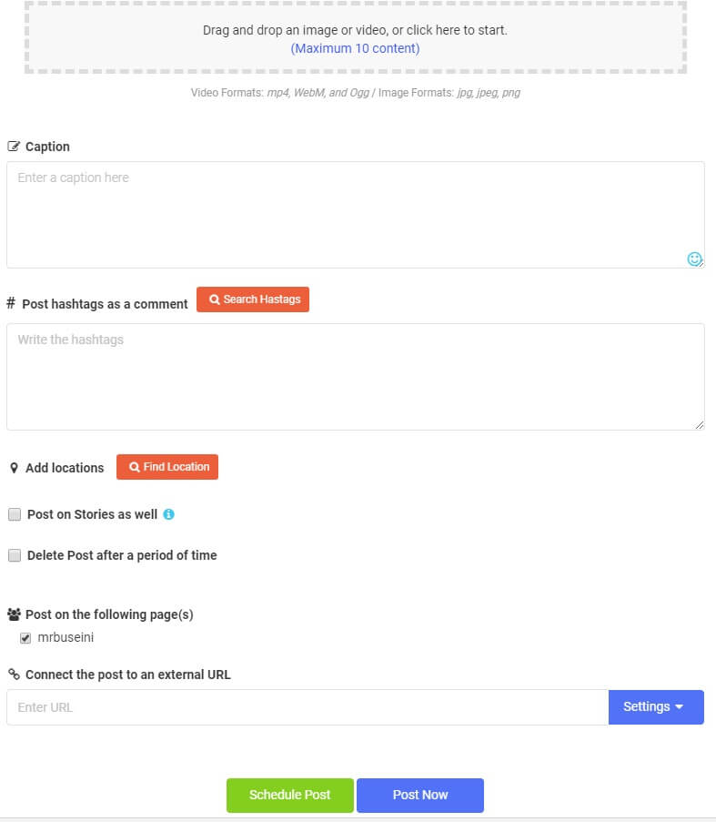Click the chain link icon for external URL
This screenshot has width=716, height=822.
click(14, 675)
